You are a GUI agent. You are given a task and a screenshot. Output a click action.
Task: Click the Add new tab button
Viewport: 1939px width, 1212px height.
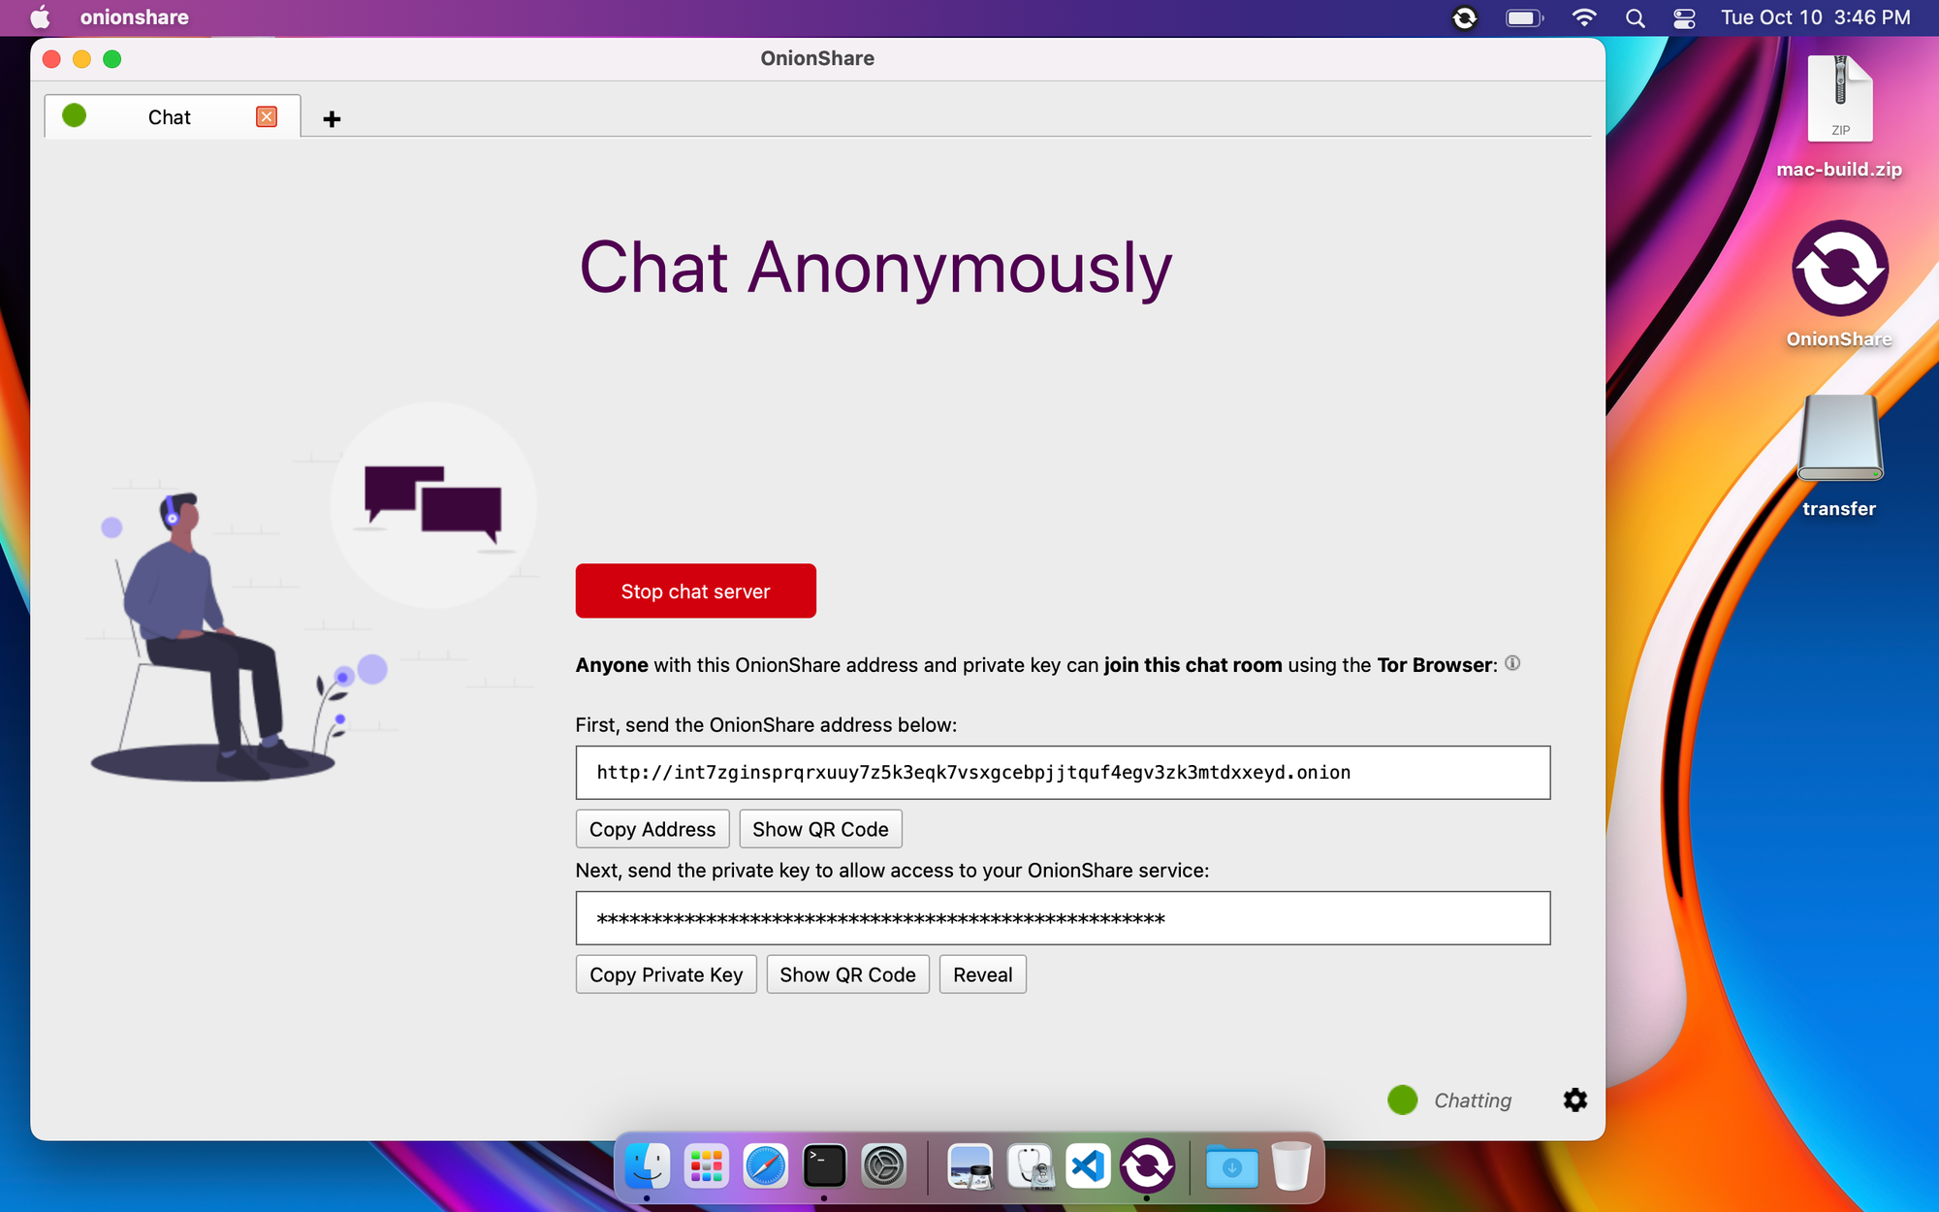pyautogui.click(x=333, y=117)
